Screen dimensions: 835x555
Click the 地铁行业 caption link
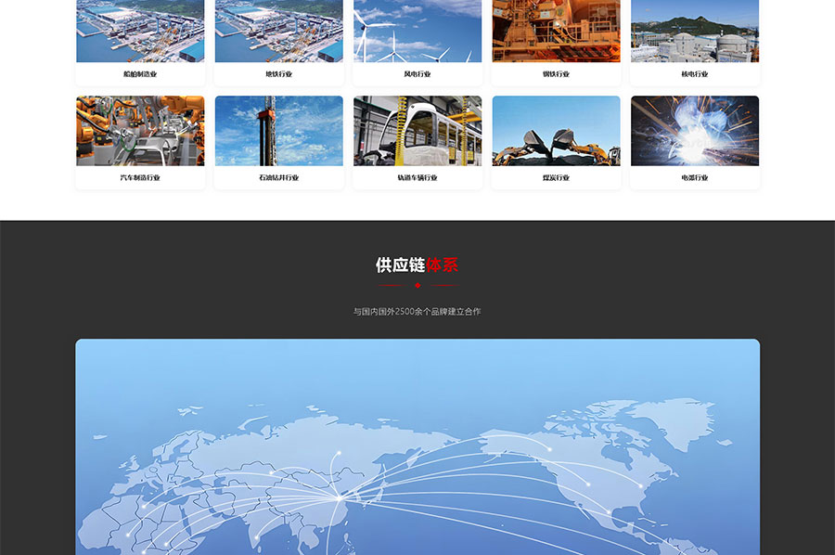pyautogui.click(x=279, y=74)
